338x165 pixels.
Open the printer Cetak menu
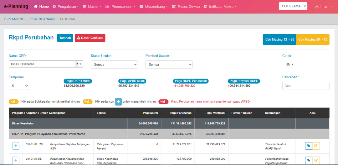290,64
